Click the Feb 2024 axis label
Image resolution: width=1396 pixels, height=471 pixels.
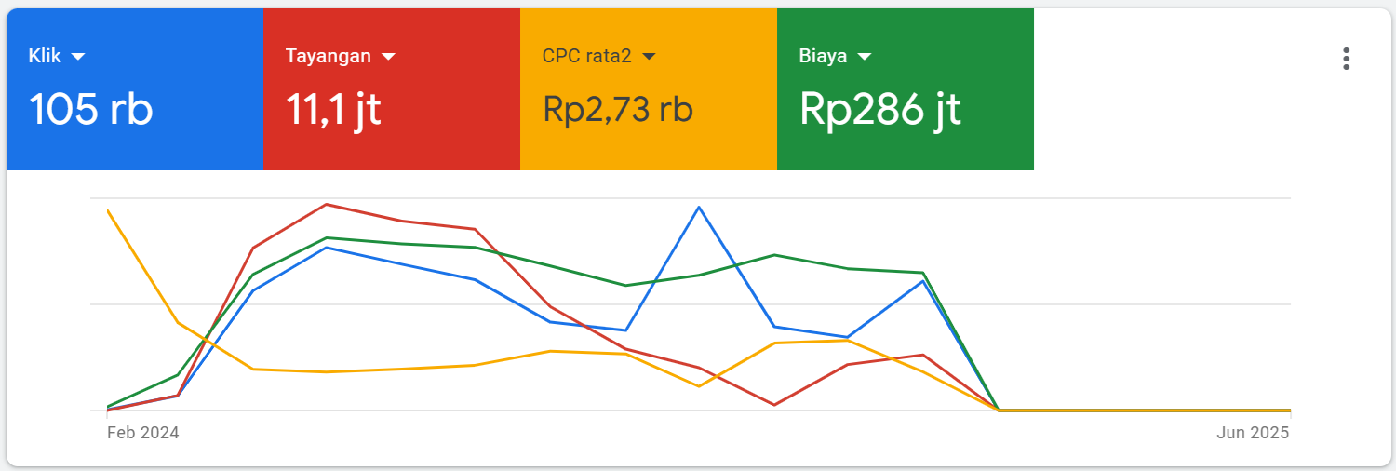[x=143, y=433]
